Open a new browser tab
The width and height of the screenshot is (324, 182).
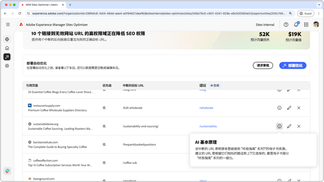pyautogui.click(x=70, y=5)
